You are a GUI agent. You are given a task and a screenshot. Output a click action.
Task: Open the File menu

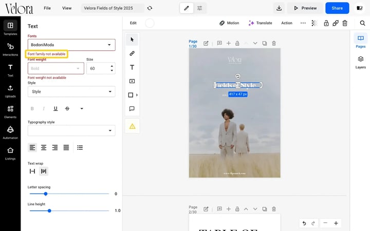coord(47,8)
